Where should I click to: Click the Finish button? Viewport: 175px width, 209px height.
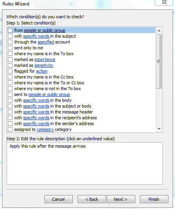[x=154, y=199]
